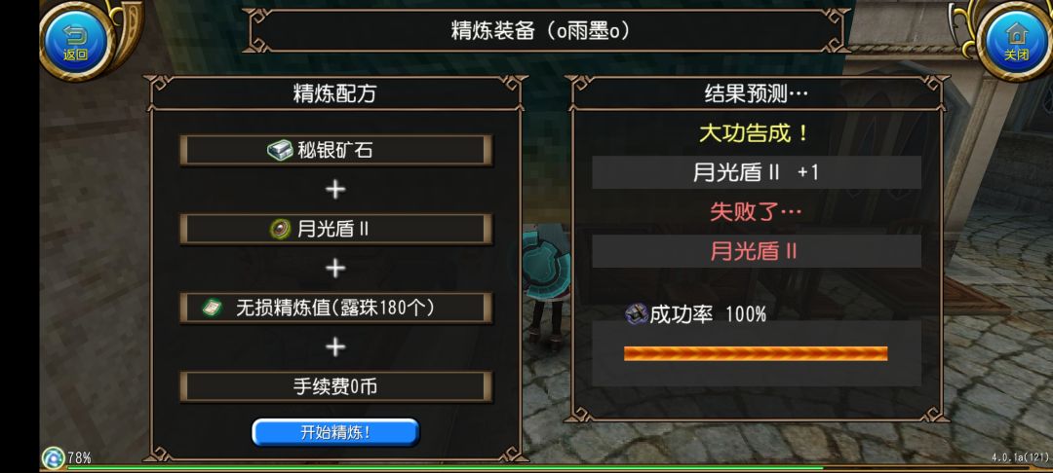This screenshot has width=1053, height=473.
Task: Open the 无损精炼值(露珠180个) option slot
Action: [335, 309]
